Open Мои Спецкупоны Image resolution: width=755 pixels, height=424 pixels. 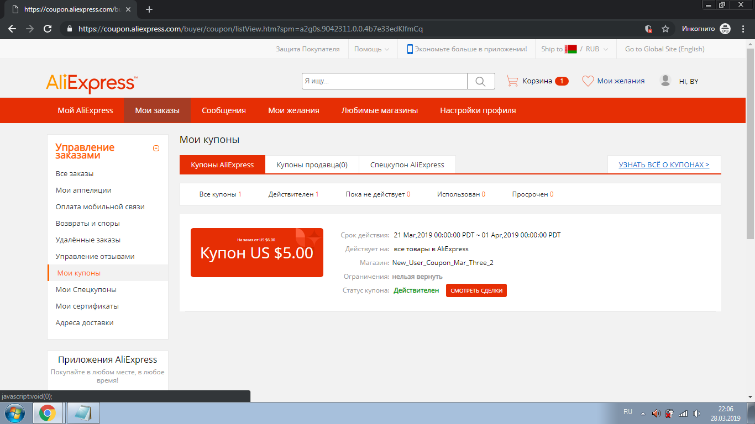click(86, 290)
